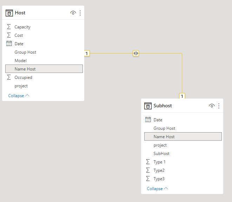Select the Type2 field
232x202 pixels.
183,170
